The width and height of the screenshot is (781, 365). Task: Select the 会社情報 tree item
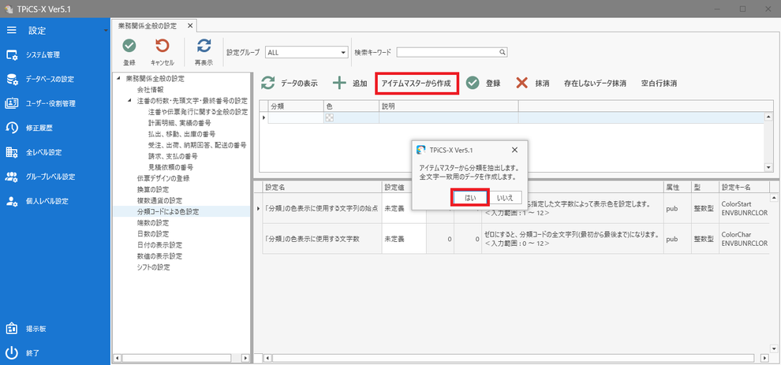click(151, 90)
